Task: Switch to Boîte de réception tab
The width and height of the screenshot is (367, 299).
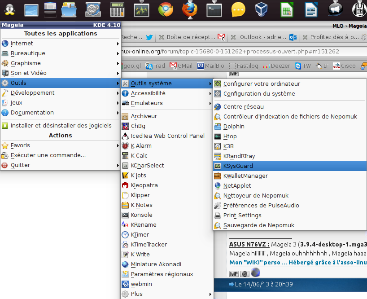Action: (191, 37)
